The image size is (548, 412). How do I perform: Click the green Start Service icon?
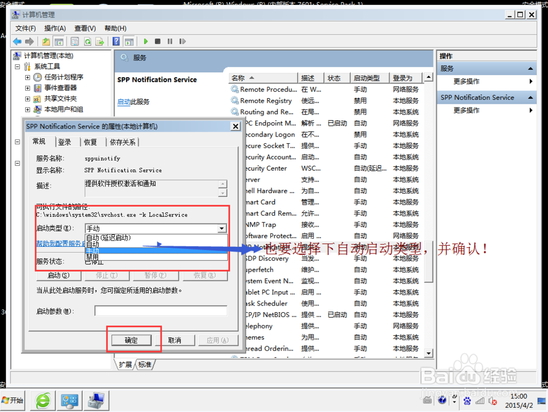pos(145,41)
